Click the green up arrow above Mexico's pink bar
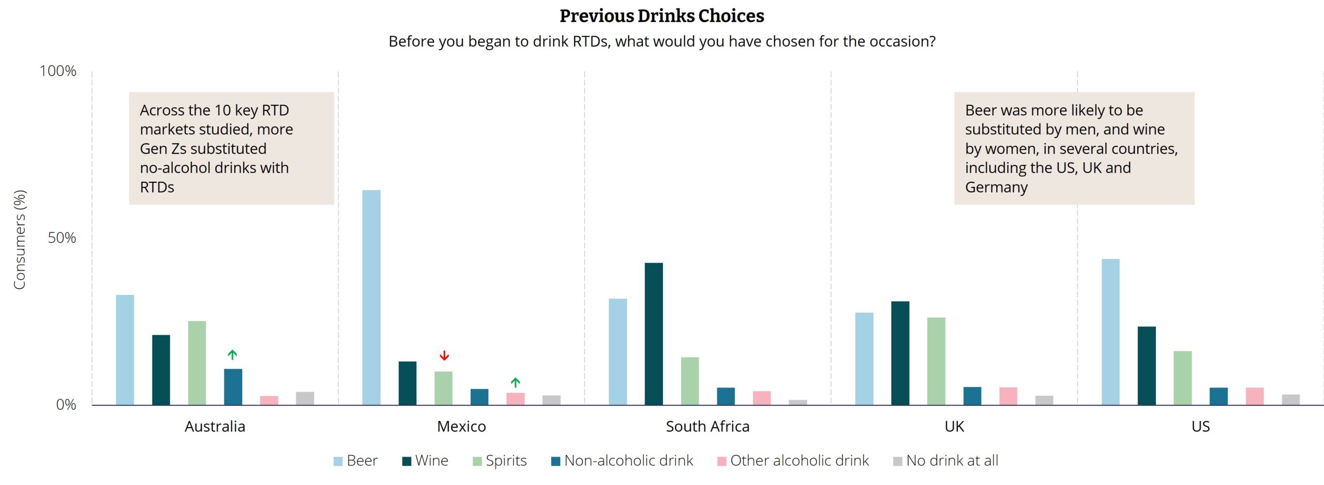This screenshot has width=1324, height=485. pos(515,382)
